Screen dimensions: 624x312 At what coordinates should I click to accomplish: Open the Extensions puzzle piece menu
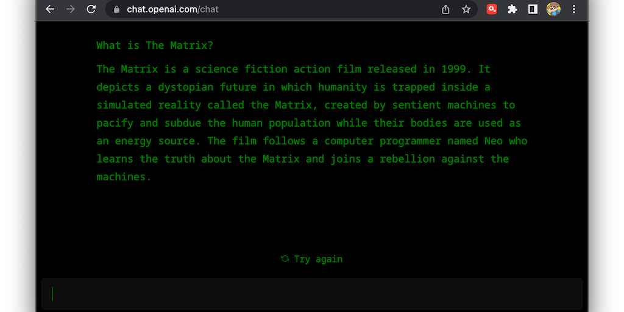click(512, 9)
